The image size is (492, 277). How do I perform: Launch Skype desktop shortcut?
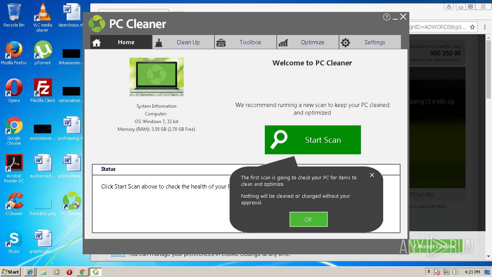pos(14,242)
